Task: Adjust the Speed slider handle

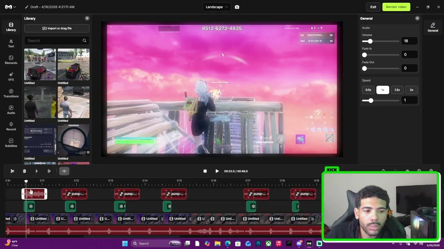Action: click(x=371, y=101)
